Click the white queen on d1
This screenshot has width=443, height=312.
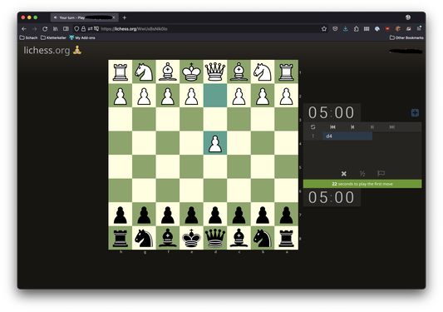215,72
